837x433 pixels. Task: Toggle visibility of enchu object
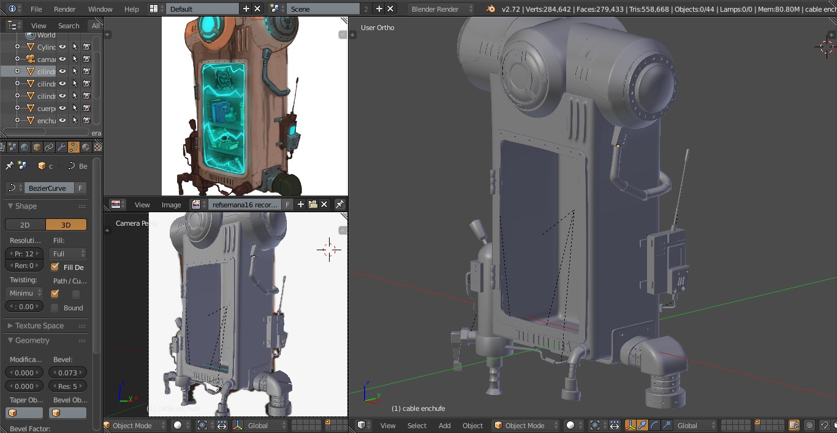pos(62,120)
